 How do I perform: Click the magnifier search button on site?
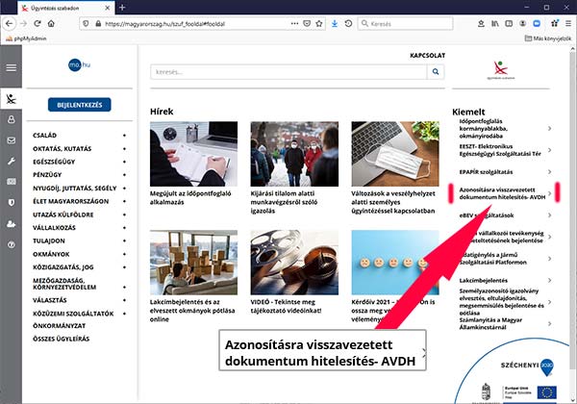436,71
